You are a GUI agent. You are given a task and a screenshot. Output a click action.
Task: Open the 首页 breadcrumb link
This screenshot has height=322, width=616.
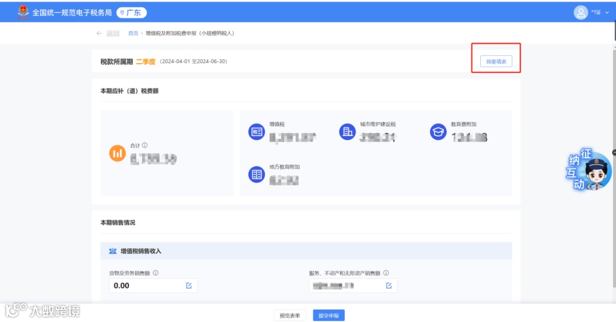(x=133, y=34)
